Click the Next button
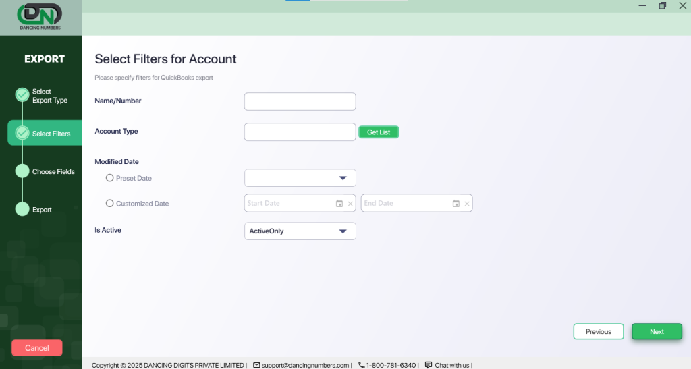Image resolution: width=691 pixels, height=369 pixels. pyautogui.click(x=657, y=332)
